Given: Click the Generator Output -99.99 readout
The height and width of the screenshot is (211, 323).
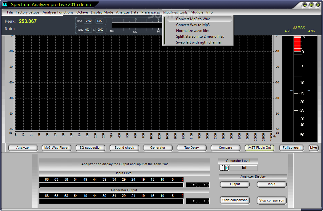Looking at the screenshot, I should [x=198, y=201].
